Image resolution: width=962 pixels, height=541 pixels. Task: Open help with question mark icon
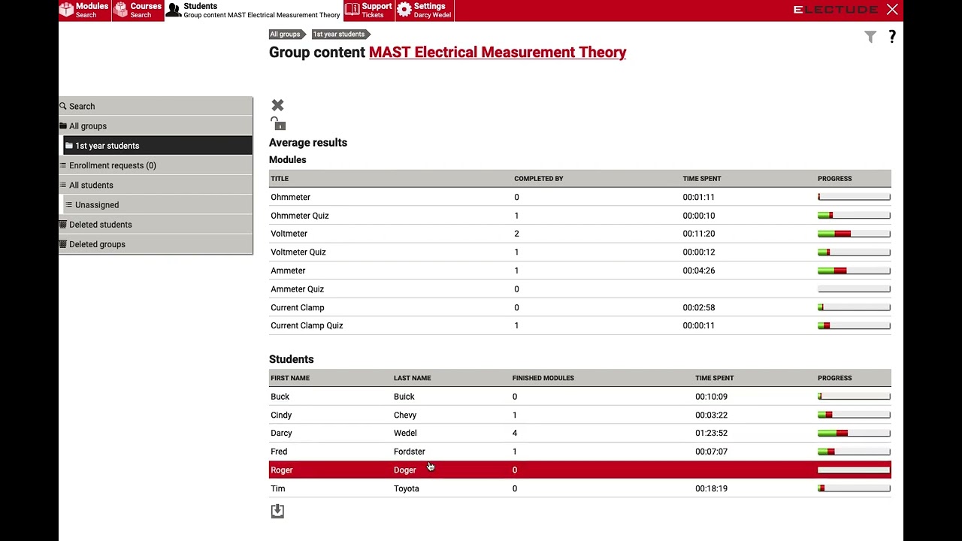tap(892, 37)
